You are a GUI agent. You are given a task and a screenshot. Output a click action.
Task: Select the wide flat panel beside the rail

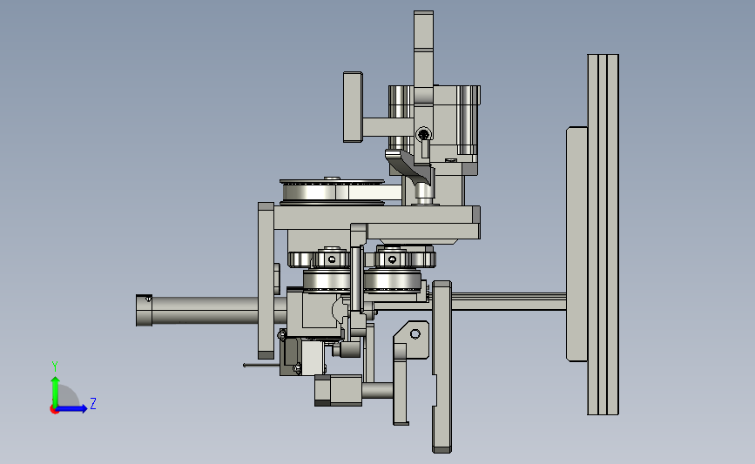(x=576, y=244)
